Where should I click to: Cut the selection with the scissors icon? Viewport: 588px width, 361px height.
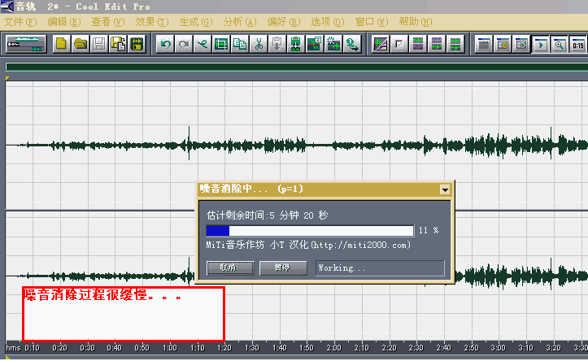tap(259, 44)
